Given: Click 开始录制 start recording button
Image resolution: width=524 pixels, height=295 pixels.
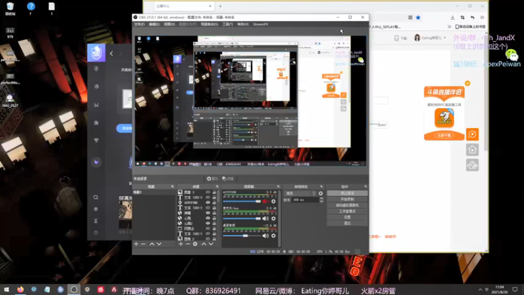Looking at the screenshot, I should click(347, 199).
